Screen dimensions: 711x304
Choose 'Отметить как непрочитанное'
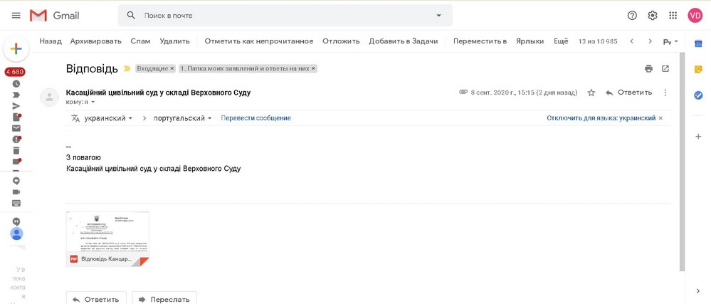tap(259, 41)
